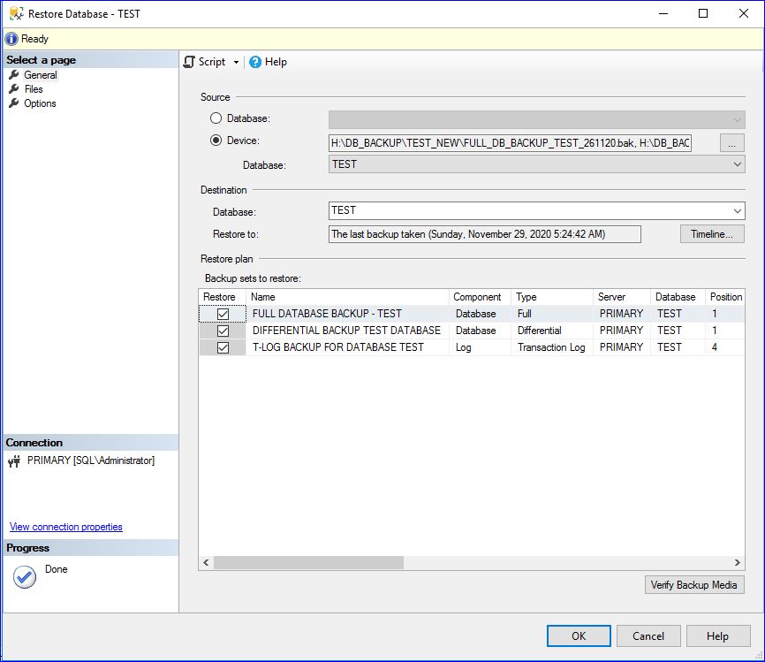Uncheck DIFFERENTIAL BACKUP TEST DATABASE checkbox
The height and width of the screenshot is (662, 765).
coord(223,331)
